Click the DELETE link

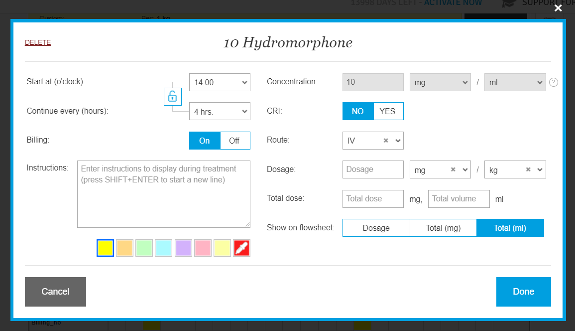coord(38,42)
